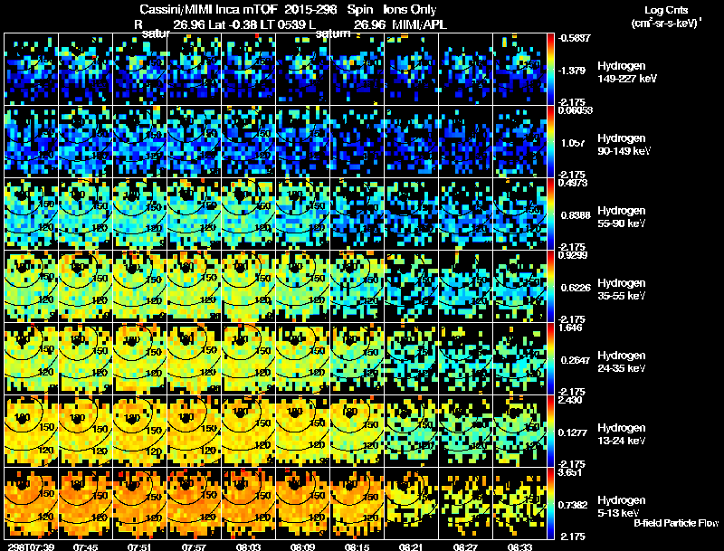The height and width of the screenshot is (551, 724).
Task: Click the '2.430' colorbar value
Action: (570, 400)
